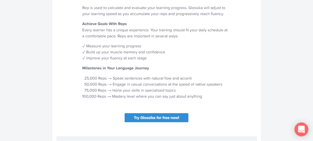The width and height of the screenshot is (313, 141).
Task: Open the chat support widget
Action: 301,129
